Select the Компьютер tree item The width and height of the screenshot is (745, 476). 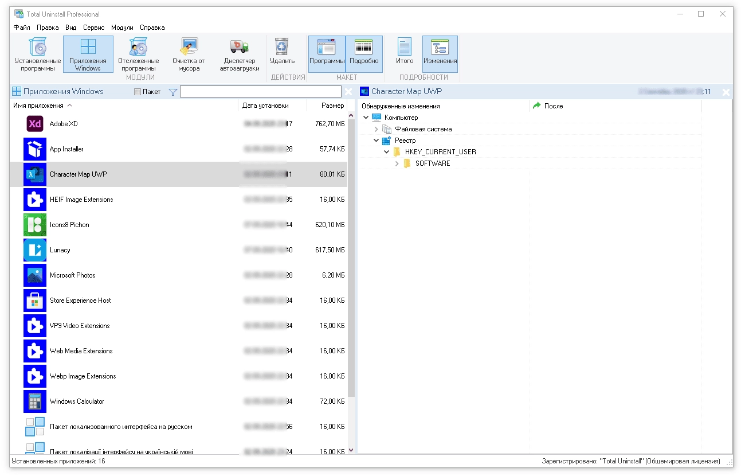point(401,118)
